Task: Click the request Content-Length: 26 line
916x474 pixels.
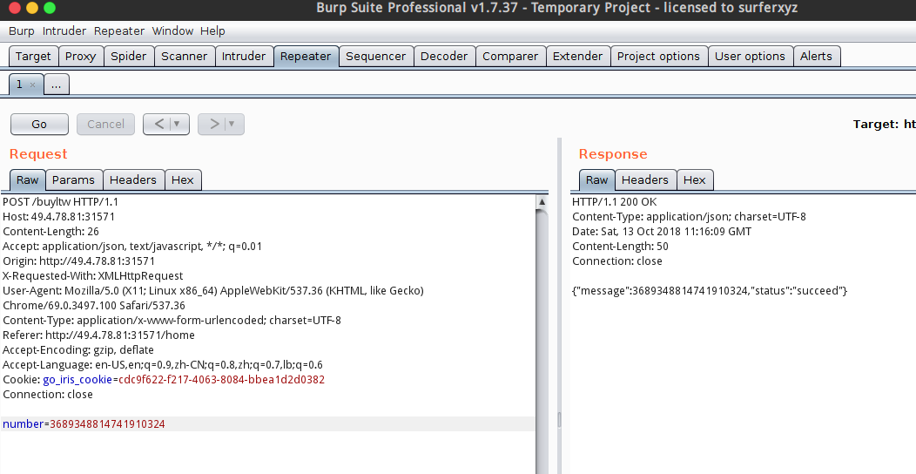Action: point(51,232)
